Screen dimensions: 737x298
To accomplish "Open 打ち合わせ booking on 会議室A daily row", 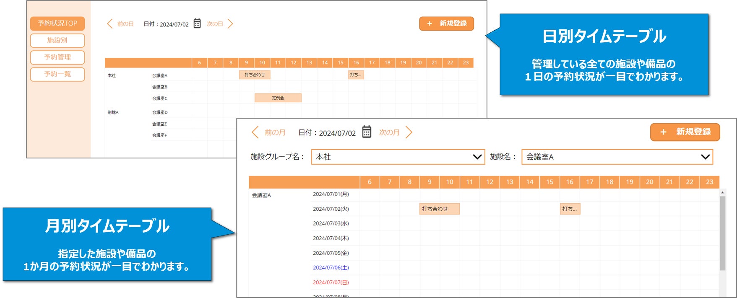I will (x=255, y=75).
